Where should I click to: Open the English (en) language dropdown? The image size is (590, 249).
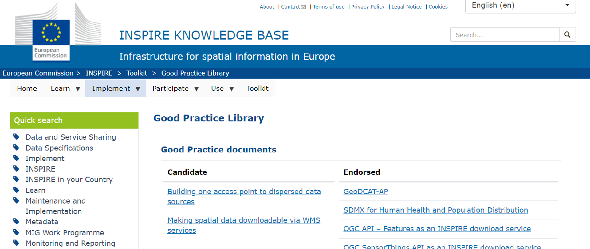(520, 6)
